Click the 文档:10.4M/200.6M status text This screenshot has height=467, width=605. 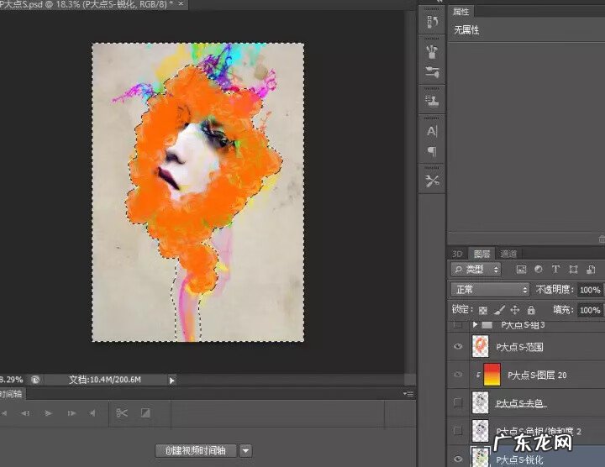[105, 380]
